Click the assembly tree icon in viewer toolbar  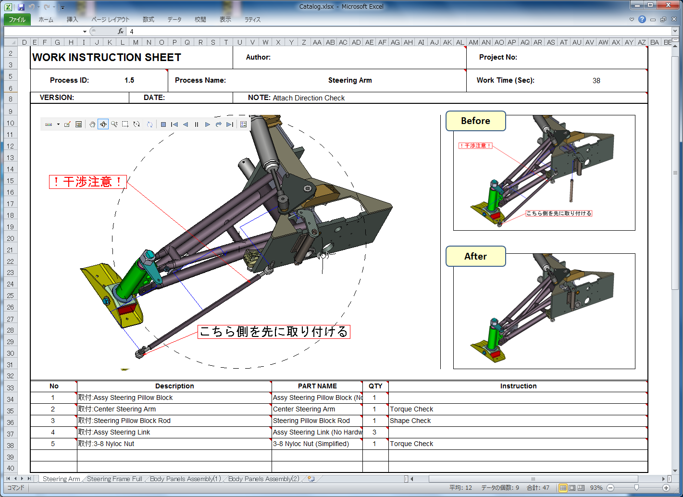[x=79, y=124]
